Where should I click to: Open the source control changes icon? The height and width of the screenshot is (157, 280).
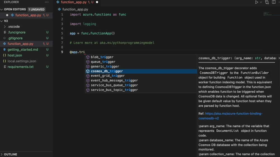pos(267,2)
